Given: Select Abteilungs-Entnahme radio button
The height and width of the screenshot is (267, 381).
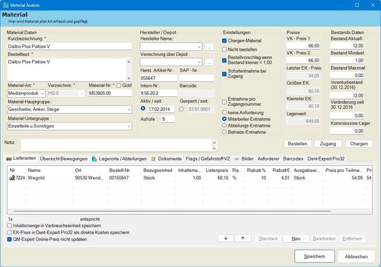Looking at the screenshot, I should pos(224,126).
